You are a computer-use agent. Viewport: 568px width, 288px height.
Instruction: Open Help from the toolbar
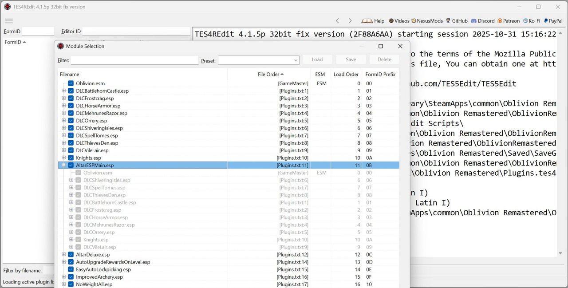pos(373,21)
